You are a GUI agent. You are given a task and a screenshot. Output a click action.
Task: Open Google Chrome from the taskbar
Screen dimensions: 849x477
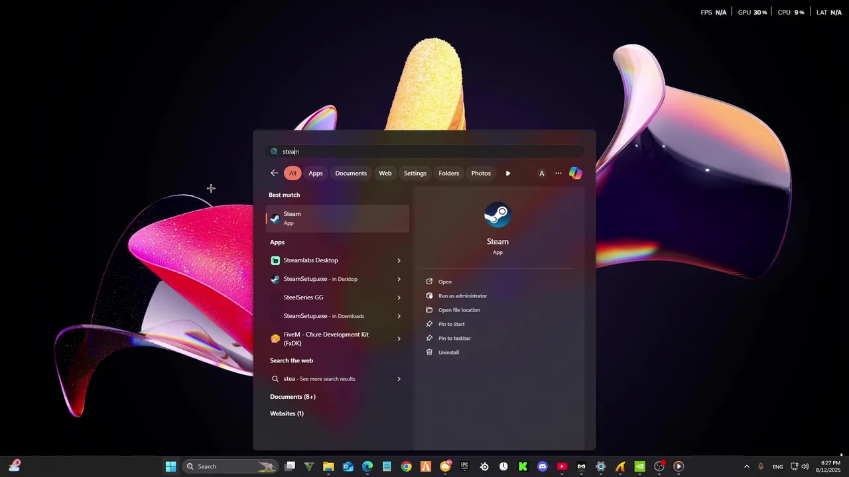406,466
